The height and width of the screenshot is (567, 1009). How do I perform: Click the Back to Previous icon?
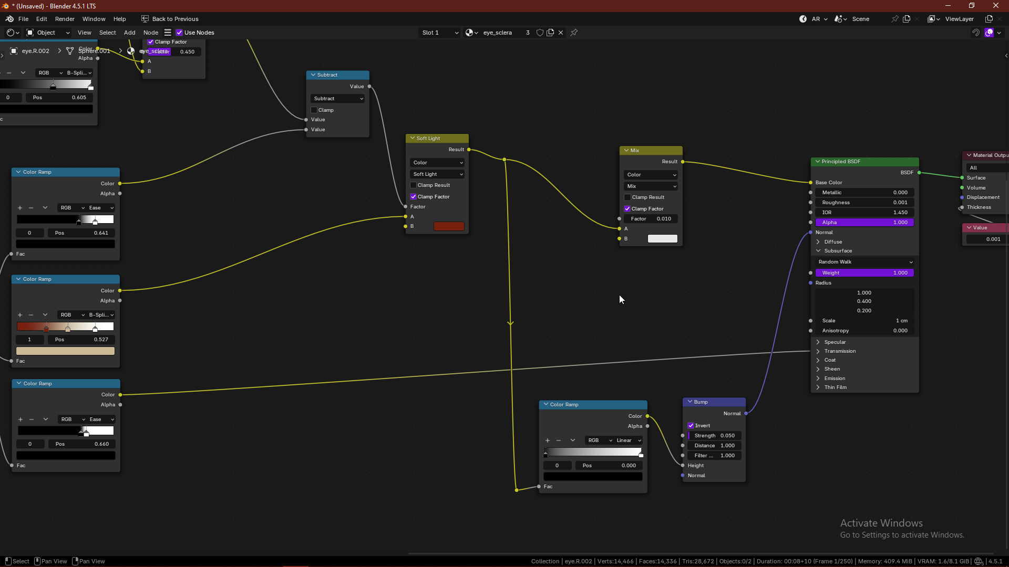145,19
